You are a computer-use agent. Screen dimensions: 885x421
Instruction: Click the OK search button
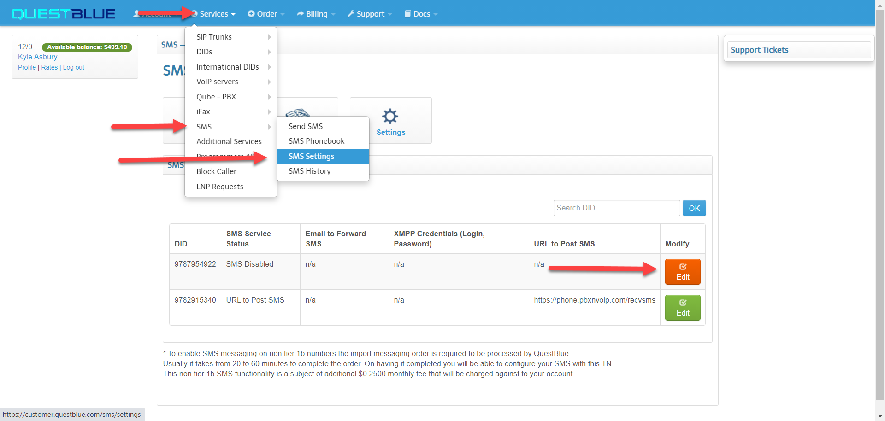point(694,208)
